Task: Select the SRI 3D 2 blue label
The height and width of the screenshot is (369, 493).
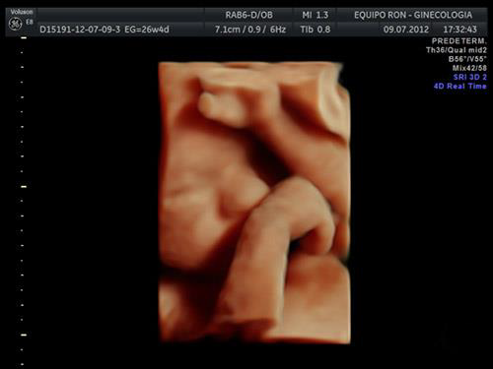Action: click(470, 77)
